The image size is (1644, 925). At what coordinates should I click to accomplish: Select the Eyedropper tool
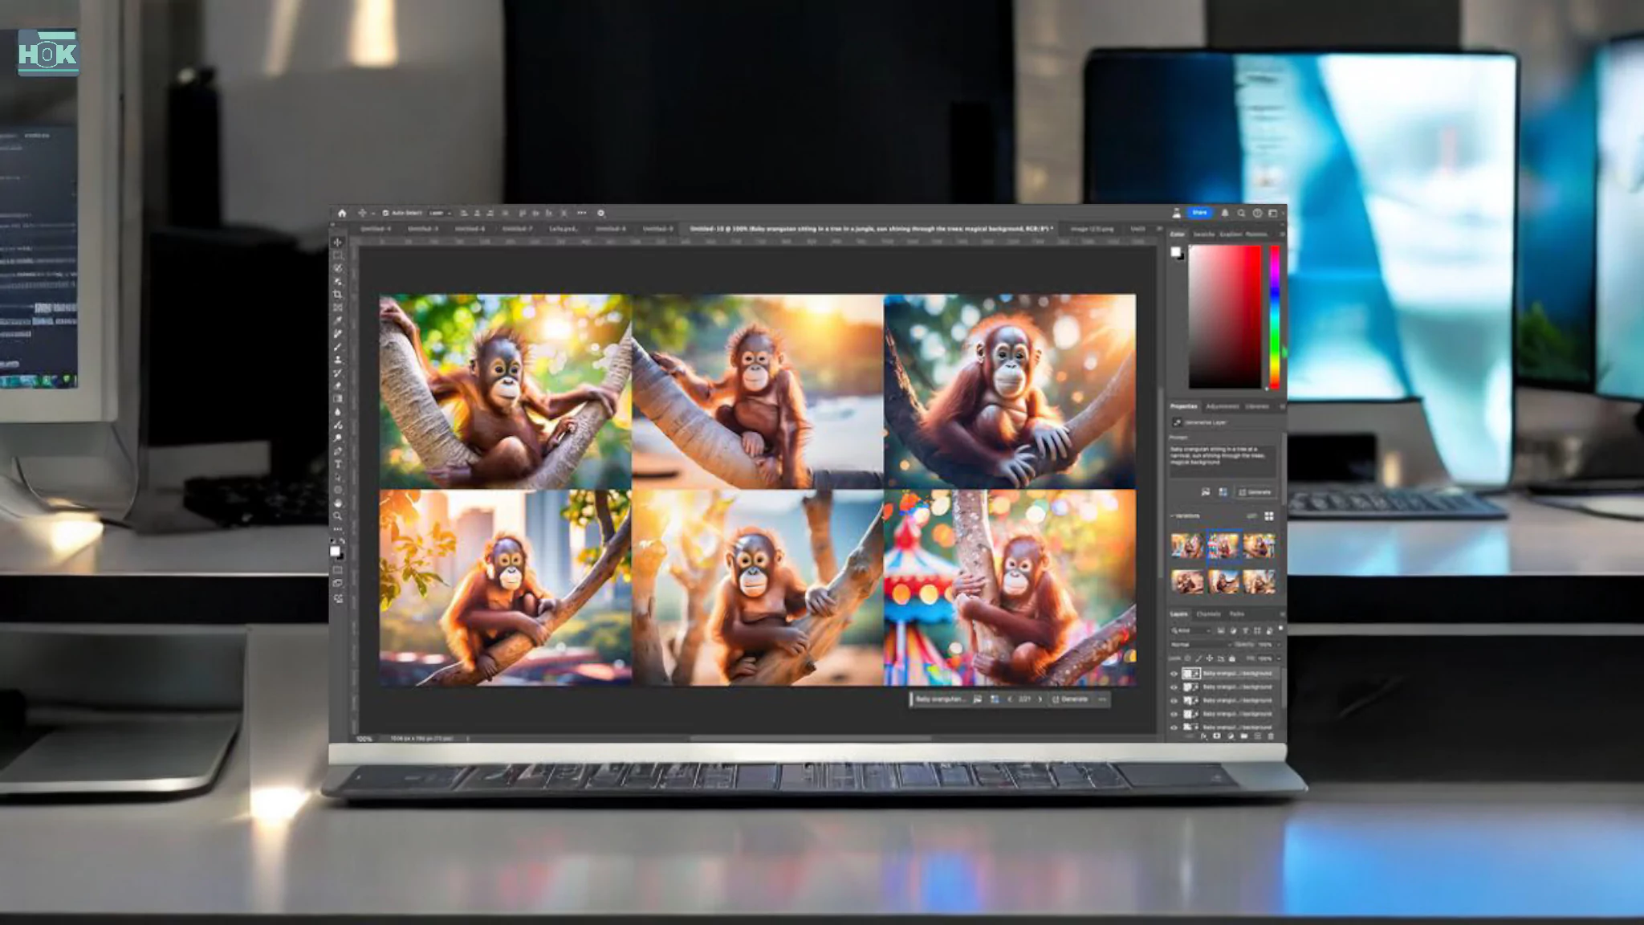click(337, 320)
